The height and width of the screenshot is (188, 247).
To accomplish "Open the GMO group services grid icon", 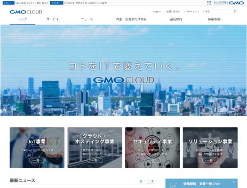I will pos(209,3).
